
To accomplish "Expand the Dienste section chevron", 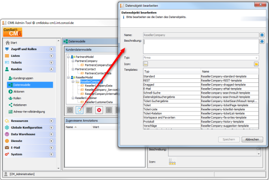I will tap(51, 141).
